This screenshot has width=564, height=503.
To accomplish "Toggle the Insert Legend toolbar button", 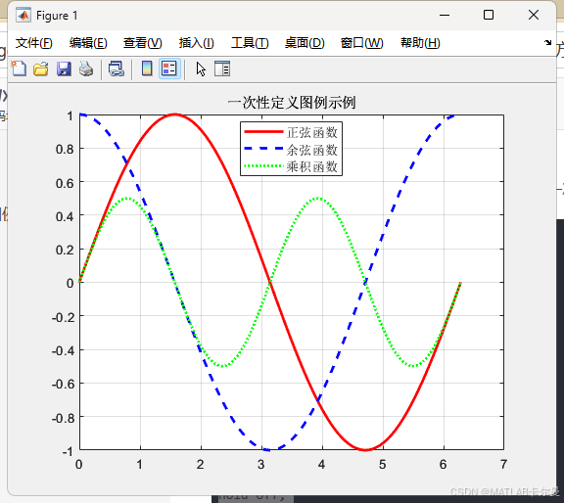I will point(169,69).
